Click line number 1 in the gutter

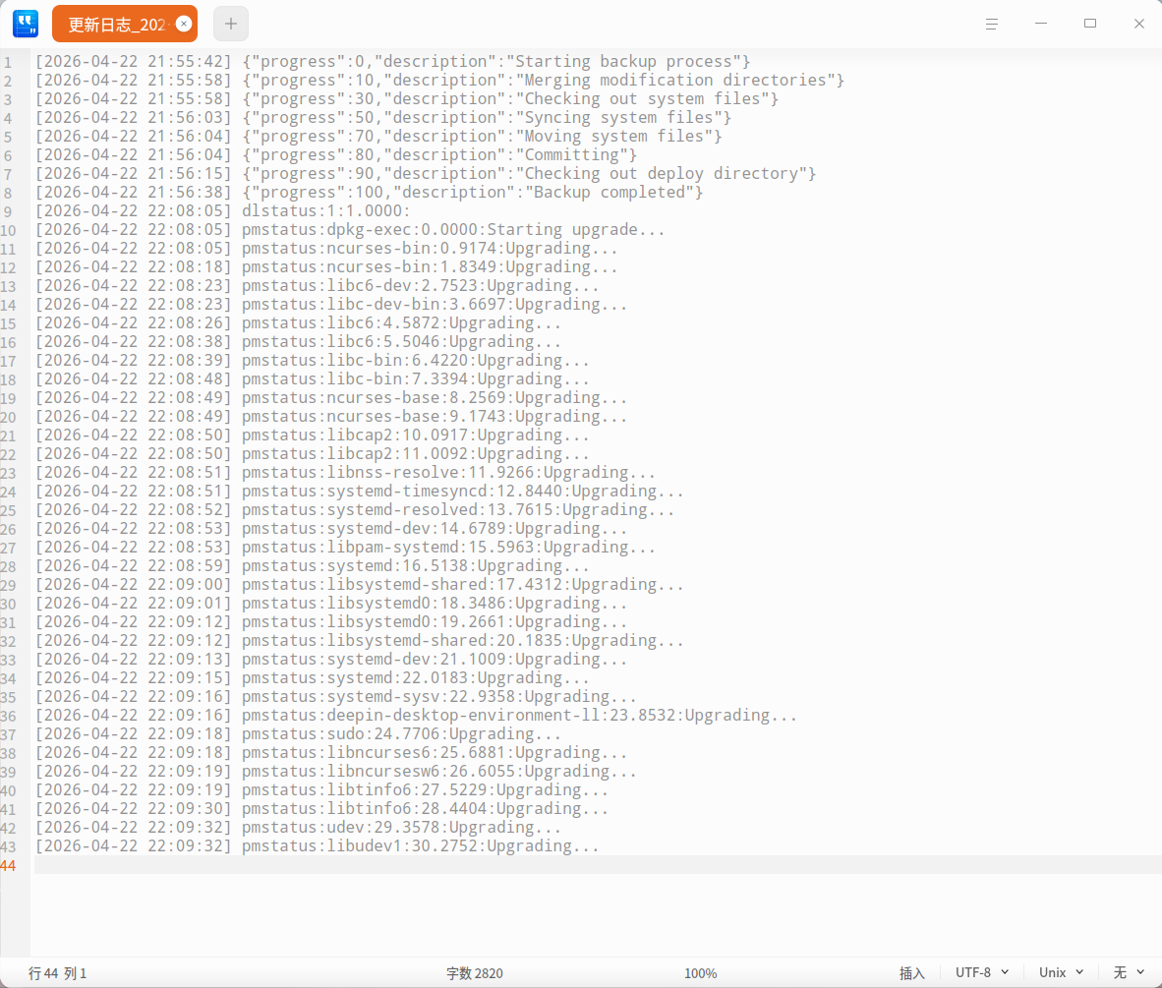coord(9,61)
